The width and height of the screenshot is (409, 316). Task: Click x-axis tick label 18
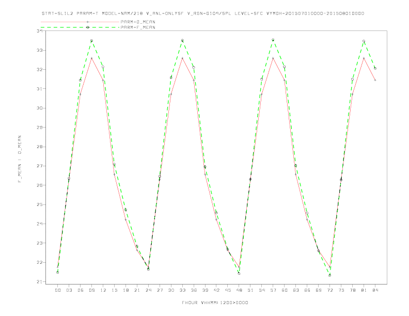125,290
